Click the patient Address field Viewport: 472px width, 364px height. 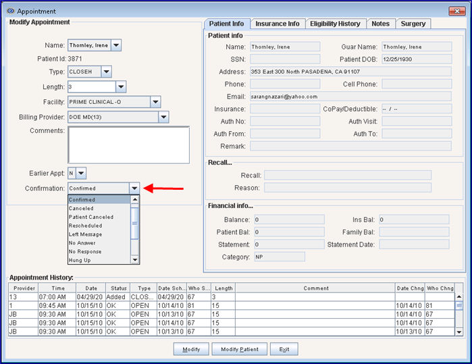(x=350, y=72)
